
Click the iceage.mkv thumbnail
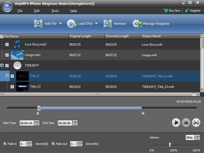(17, 55)
